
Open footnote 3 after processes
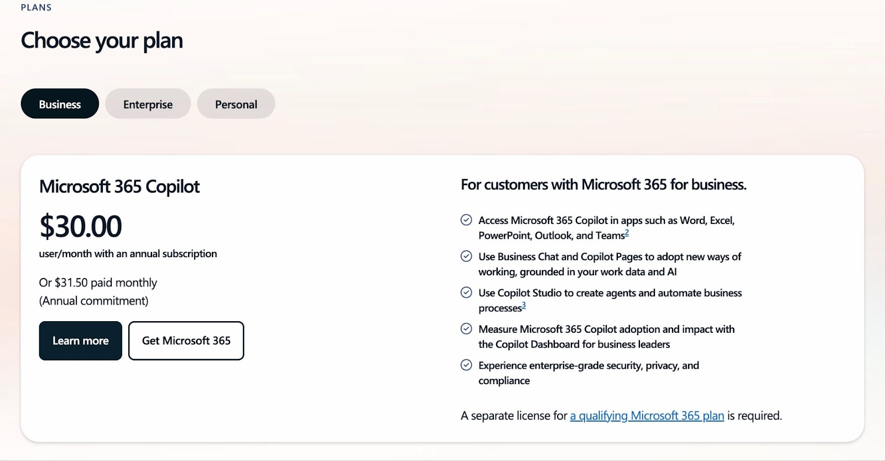tap(524, 306)
